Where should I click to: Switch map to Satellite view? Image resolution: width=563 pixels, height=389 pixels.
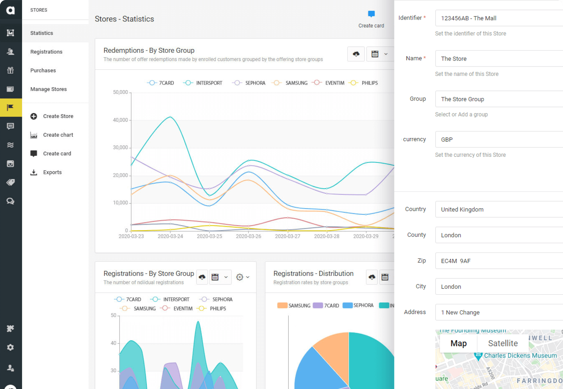pos(503,343)
